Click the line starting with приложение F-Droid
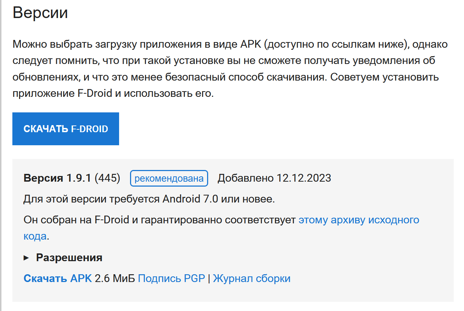This screenshot has height=311, width=464. tap(113, 94)
